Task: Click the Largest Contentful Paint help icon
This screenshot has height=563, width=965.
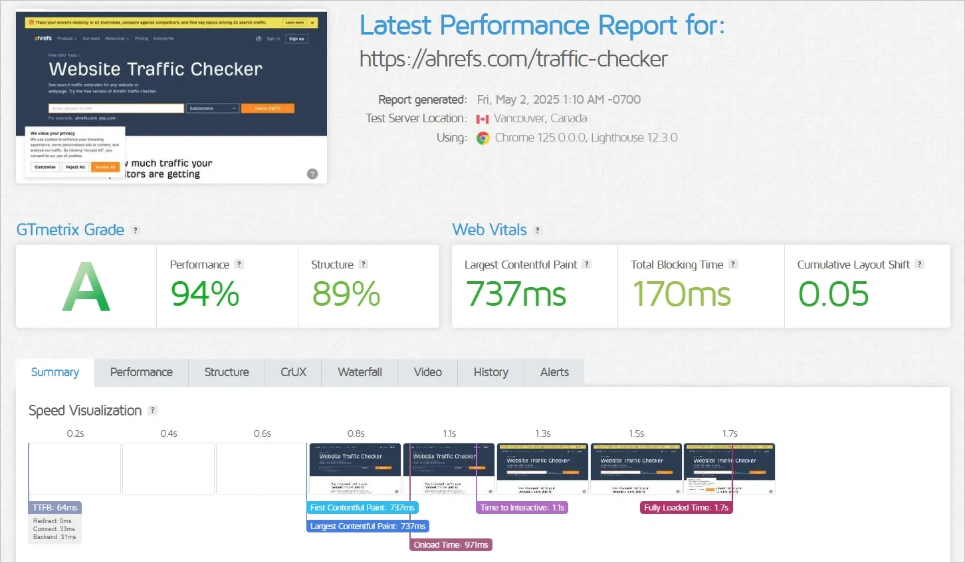Action: coord(587,264)
